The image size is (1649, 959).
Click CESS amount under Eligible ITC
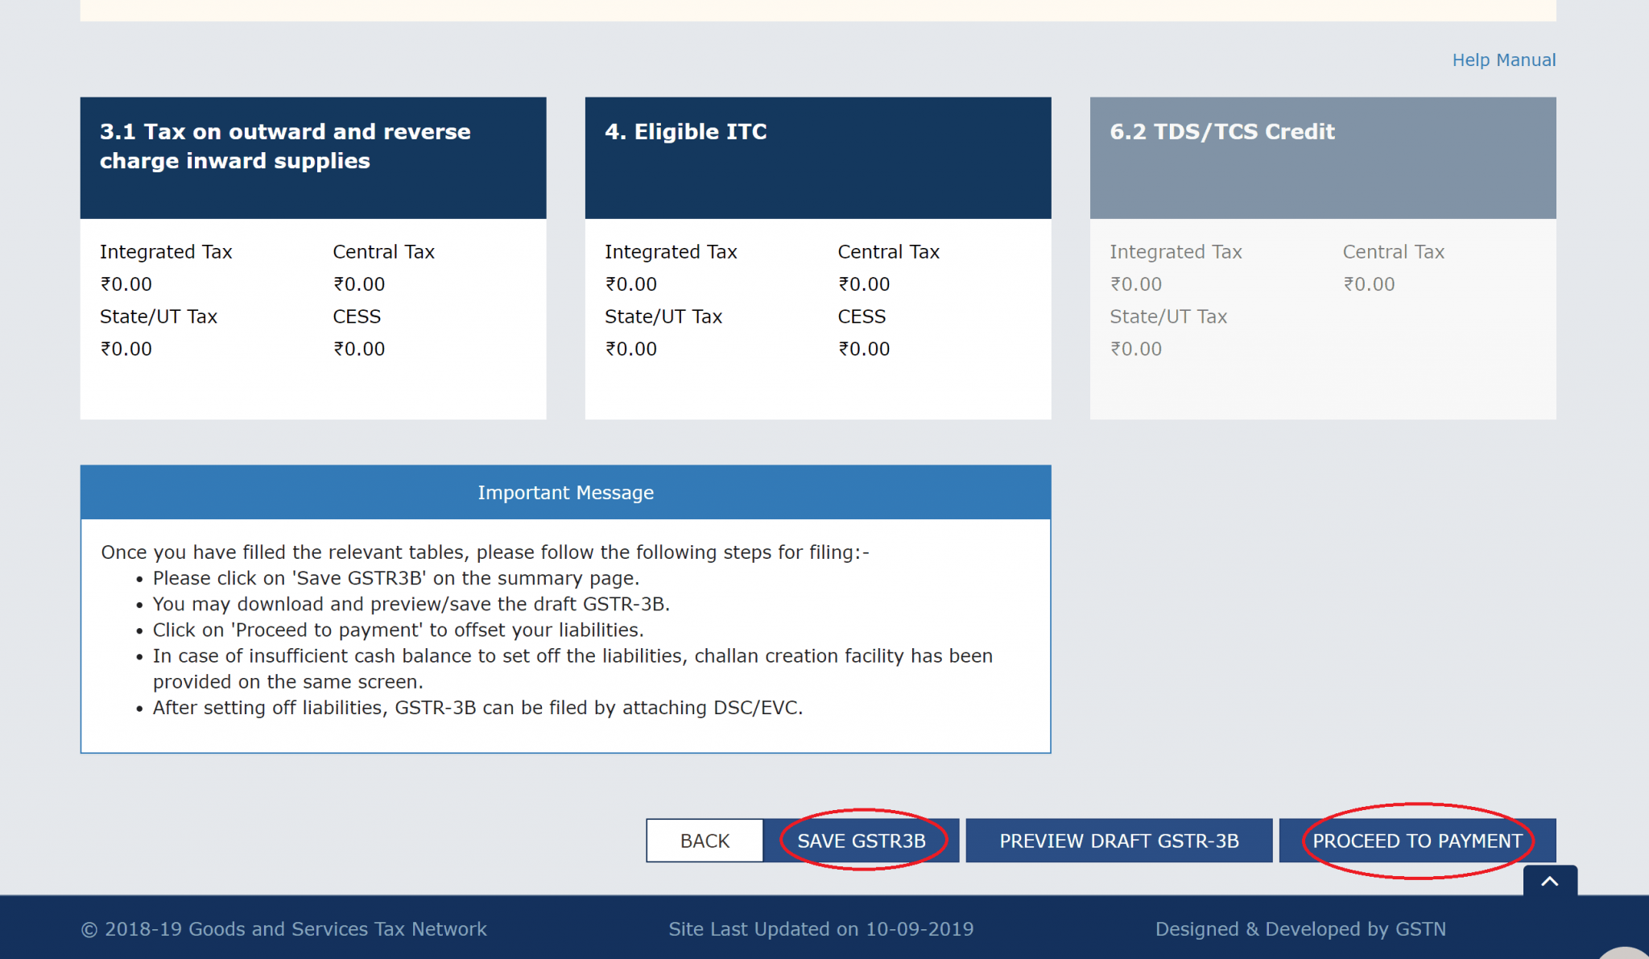tap(864, 349)
